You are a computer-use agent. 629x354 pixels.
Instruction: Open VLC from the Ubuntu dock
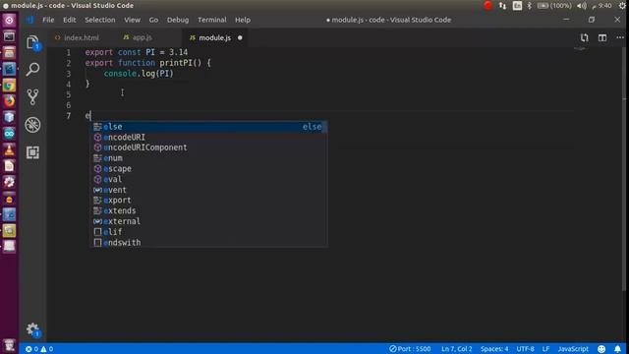[x=9, y=149]
